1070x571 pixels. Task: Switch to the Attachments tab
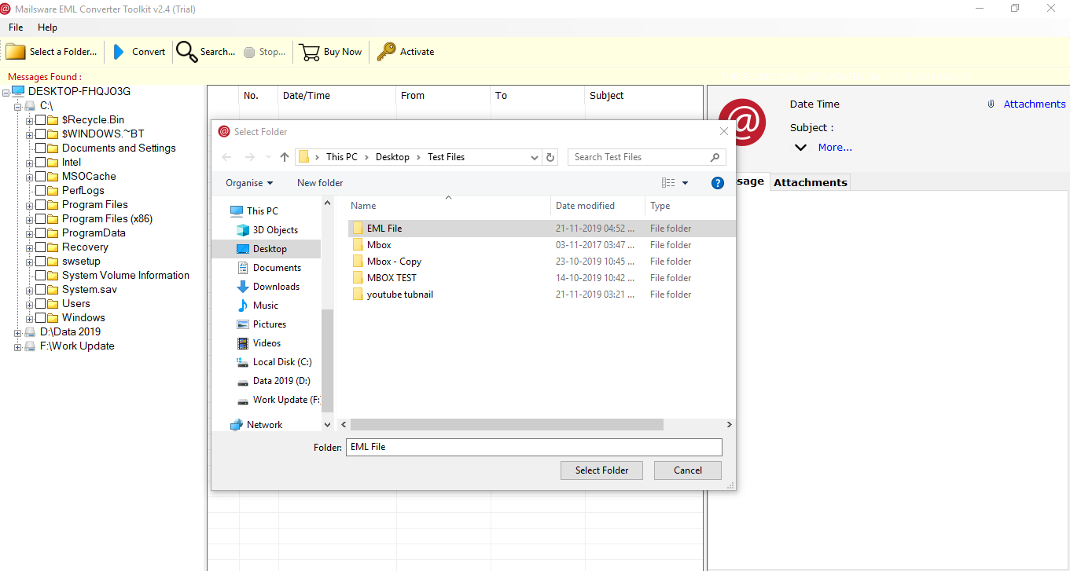[811, 182]
